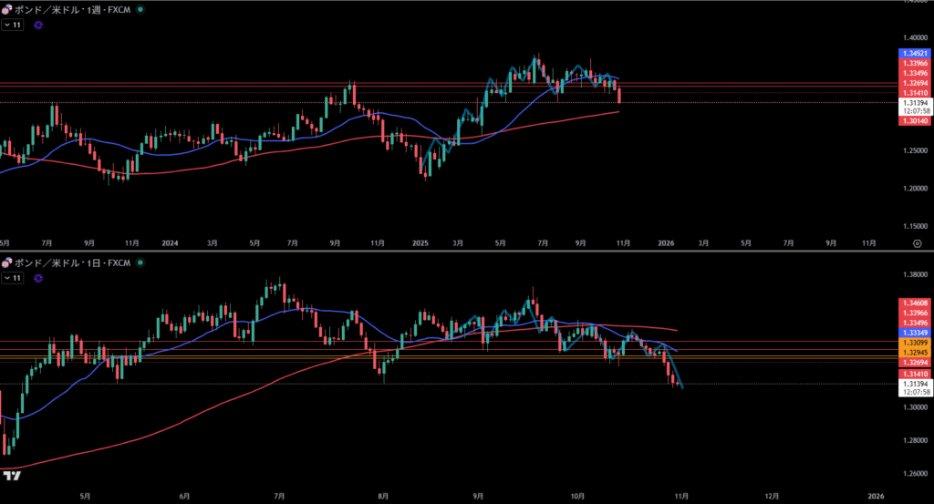The width and height of the screenshot is (934, 504).
Task: Click the green market status dot on daily chart
Action: click(139, 262)
